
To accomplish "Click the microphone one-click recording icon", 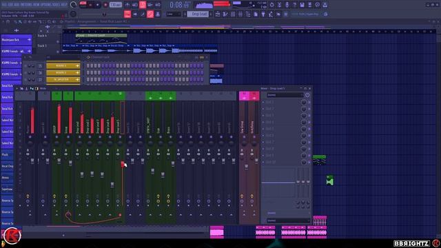I will coord(287,5).
